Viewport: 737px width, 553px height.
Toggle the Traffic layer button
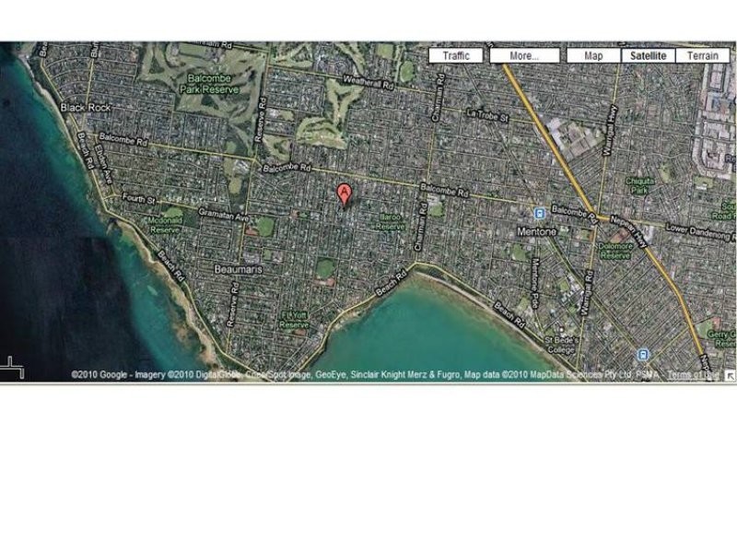455,55
